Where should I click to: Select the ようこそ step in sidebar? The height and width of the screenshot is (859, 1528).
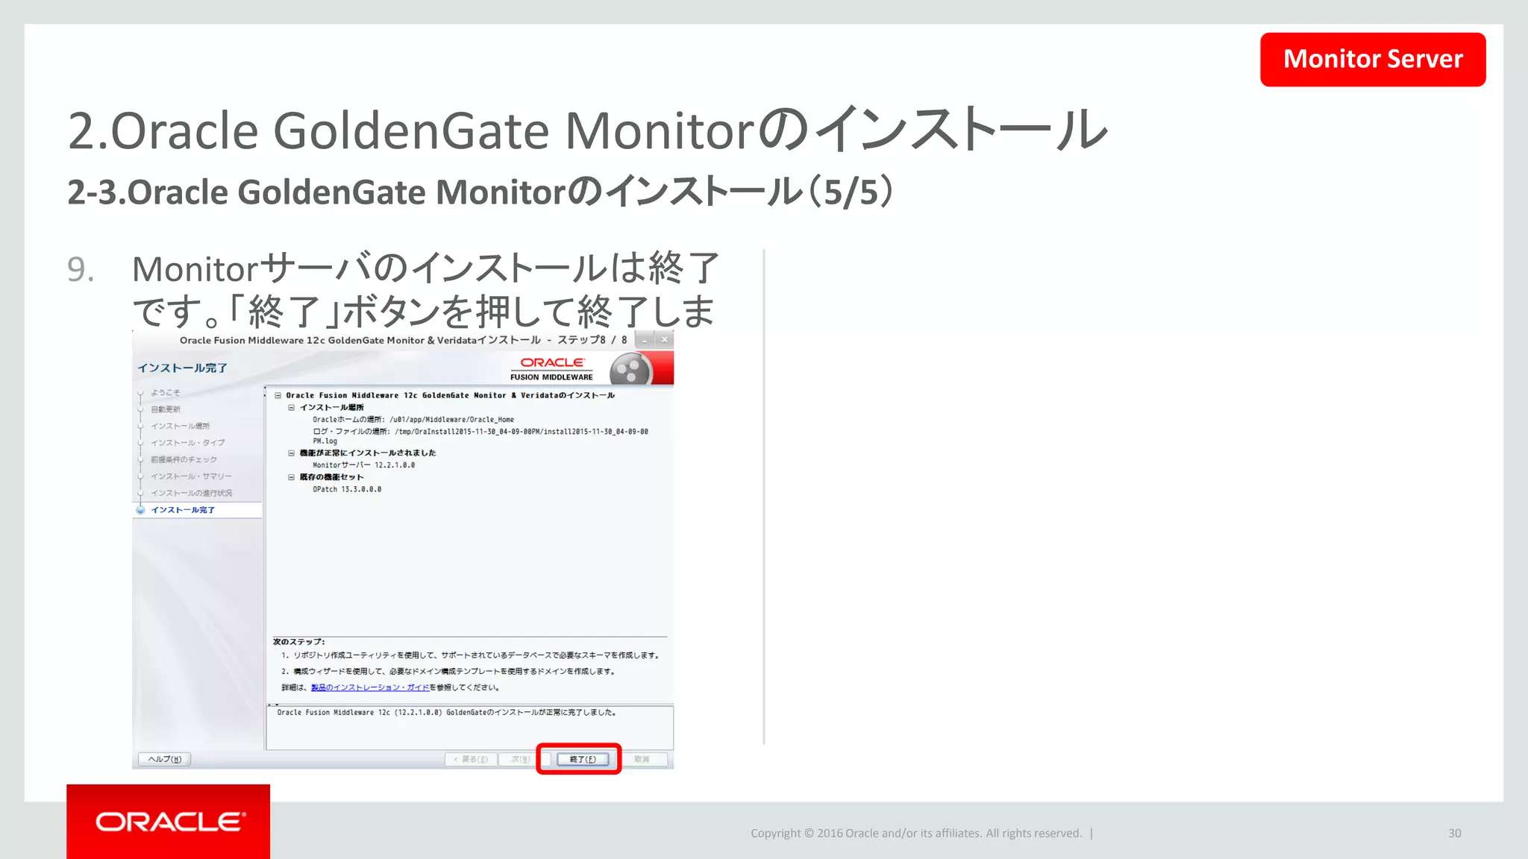[x=165, y=392]
